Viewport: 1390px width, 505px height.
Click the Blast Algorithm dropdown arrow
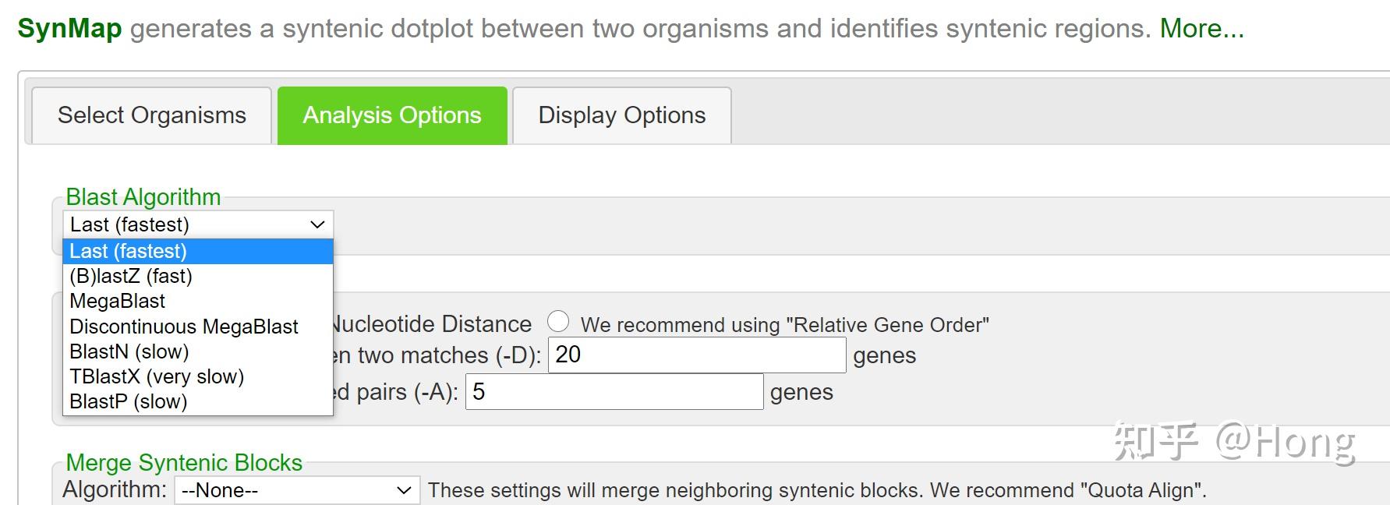[317, 224]
